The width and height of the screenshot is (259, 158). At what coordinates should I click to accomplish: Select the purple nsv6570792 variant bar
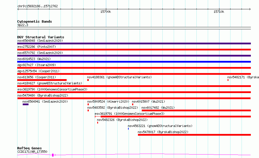coord(134,56)
